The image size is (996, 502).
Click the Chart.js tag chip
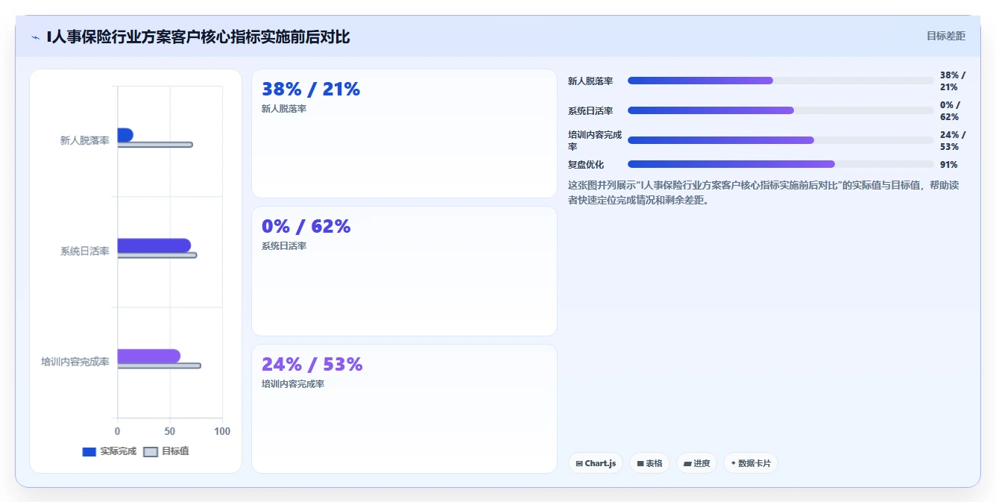point(595,463)
